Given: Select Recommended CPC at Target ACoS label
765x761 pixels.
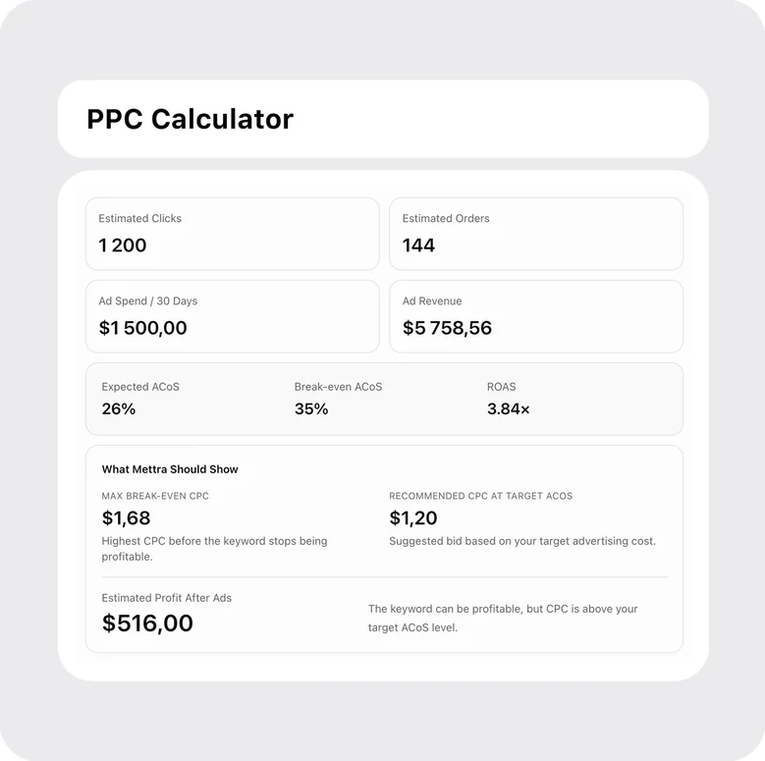Looking at the screenshot, I should click(480, 496).
